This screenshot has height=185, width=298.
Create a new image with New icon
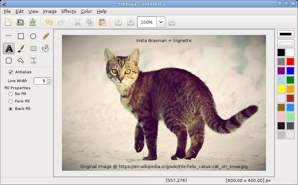pyautogui.click(x=8, y=22)
